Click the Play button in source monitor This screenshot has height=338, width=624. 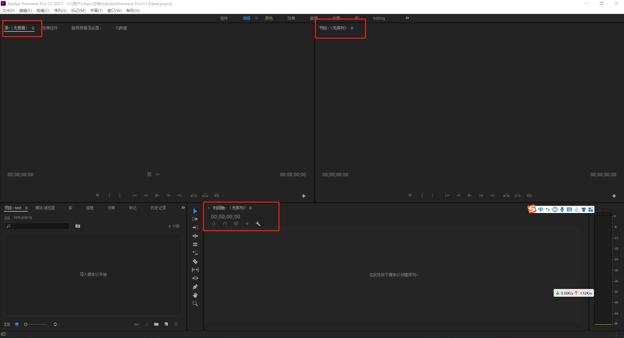point(157,195)
